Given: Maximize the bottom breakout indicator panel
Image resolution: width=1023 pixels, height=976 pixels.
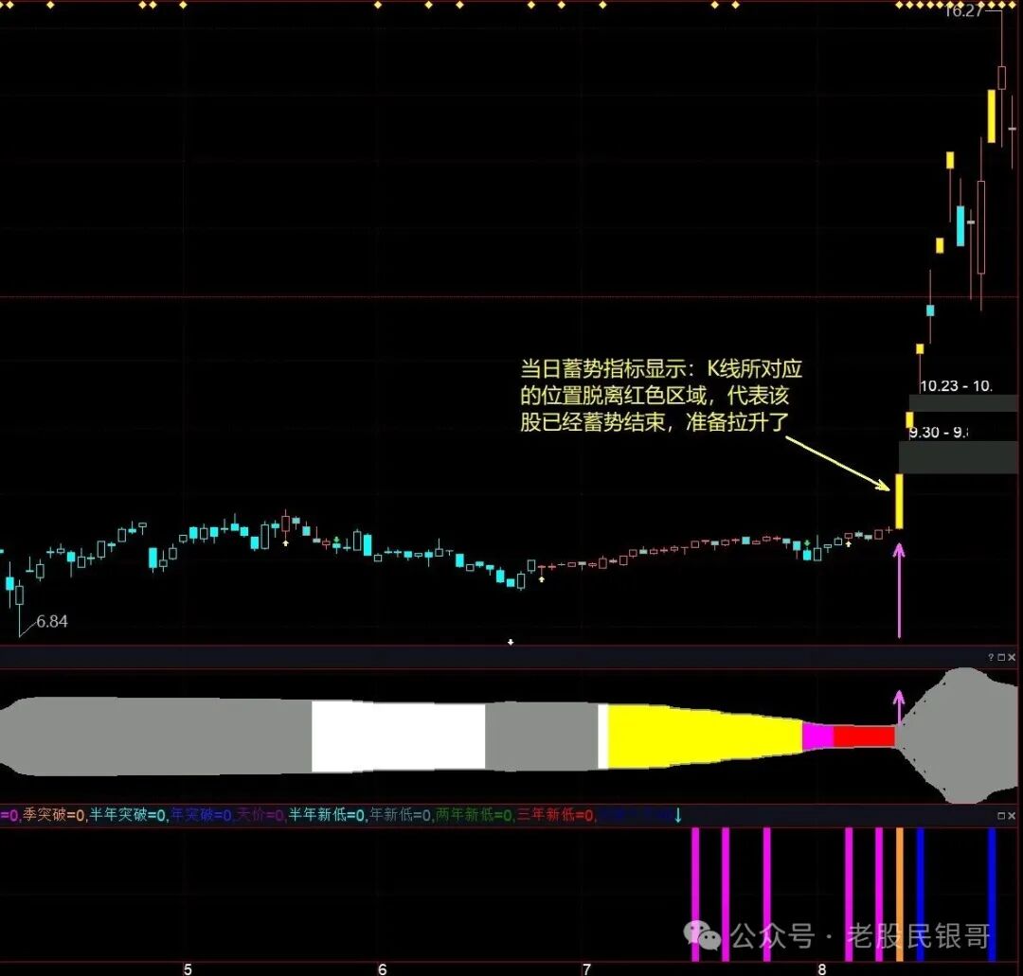Looking at the screenshot, I should point(1001,816).
